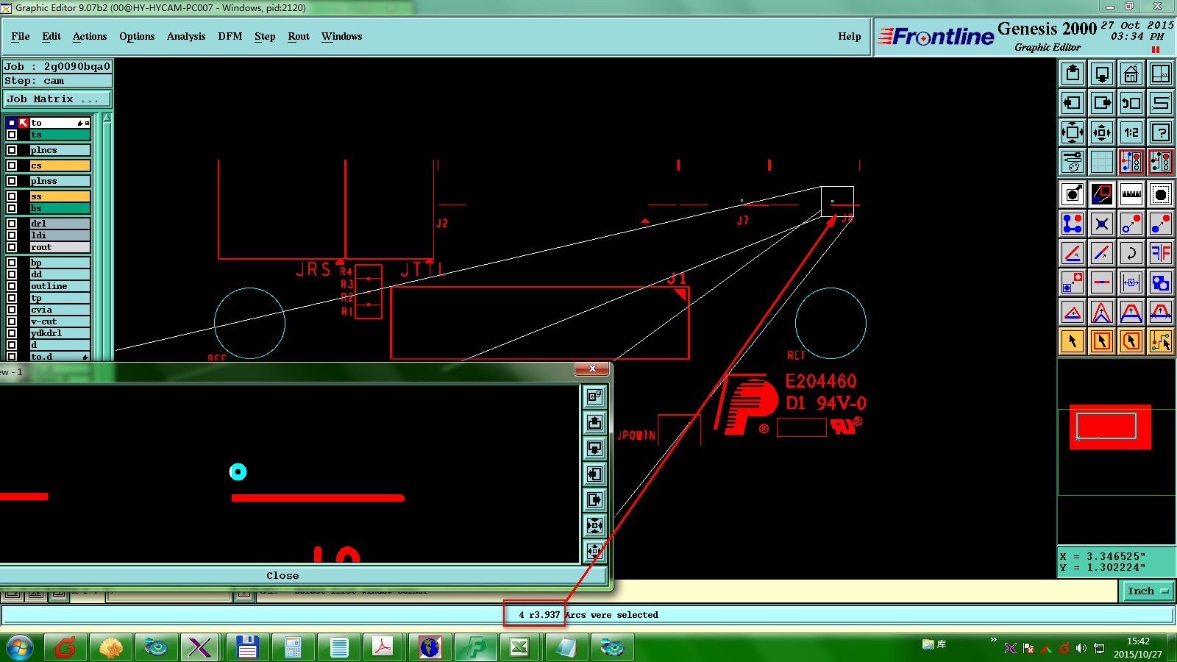Select the plain arrow pointer tool
Viewport: 1177px width, 662px height.
1073,341
